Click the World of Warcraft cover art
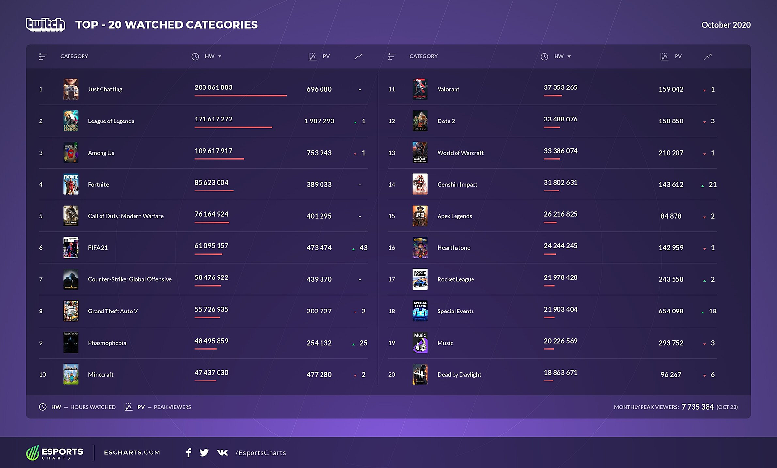777x468 pixels. tap(420, 153)
